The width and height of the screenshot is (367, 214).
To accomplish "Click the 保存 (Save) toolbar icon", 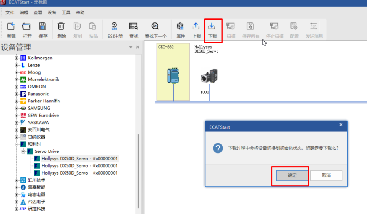I will pos(43,27).
